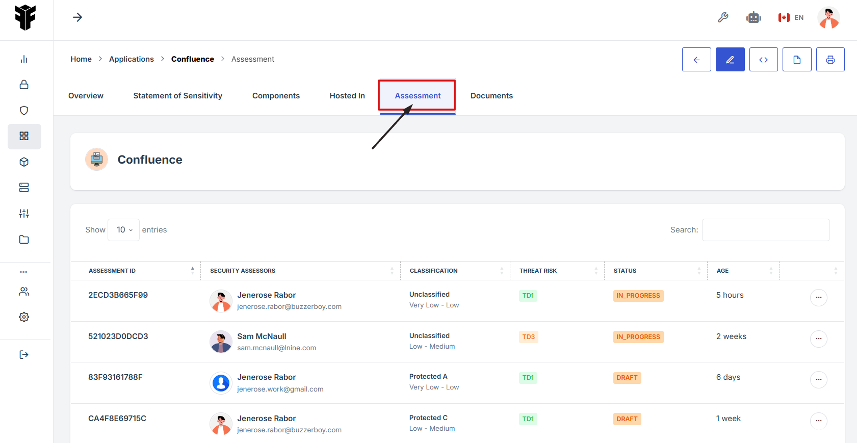Screen dimensions: 857x443
Task: Click the printer icon button
Action: pyautogui.click(x=830, y=60)
